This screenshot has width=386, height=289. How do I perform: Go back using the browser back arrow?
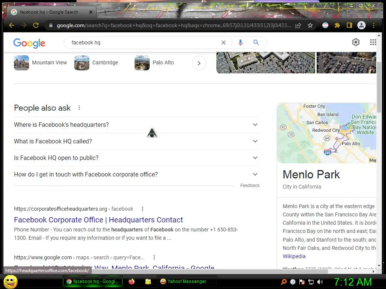(x=11, y=25)
